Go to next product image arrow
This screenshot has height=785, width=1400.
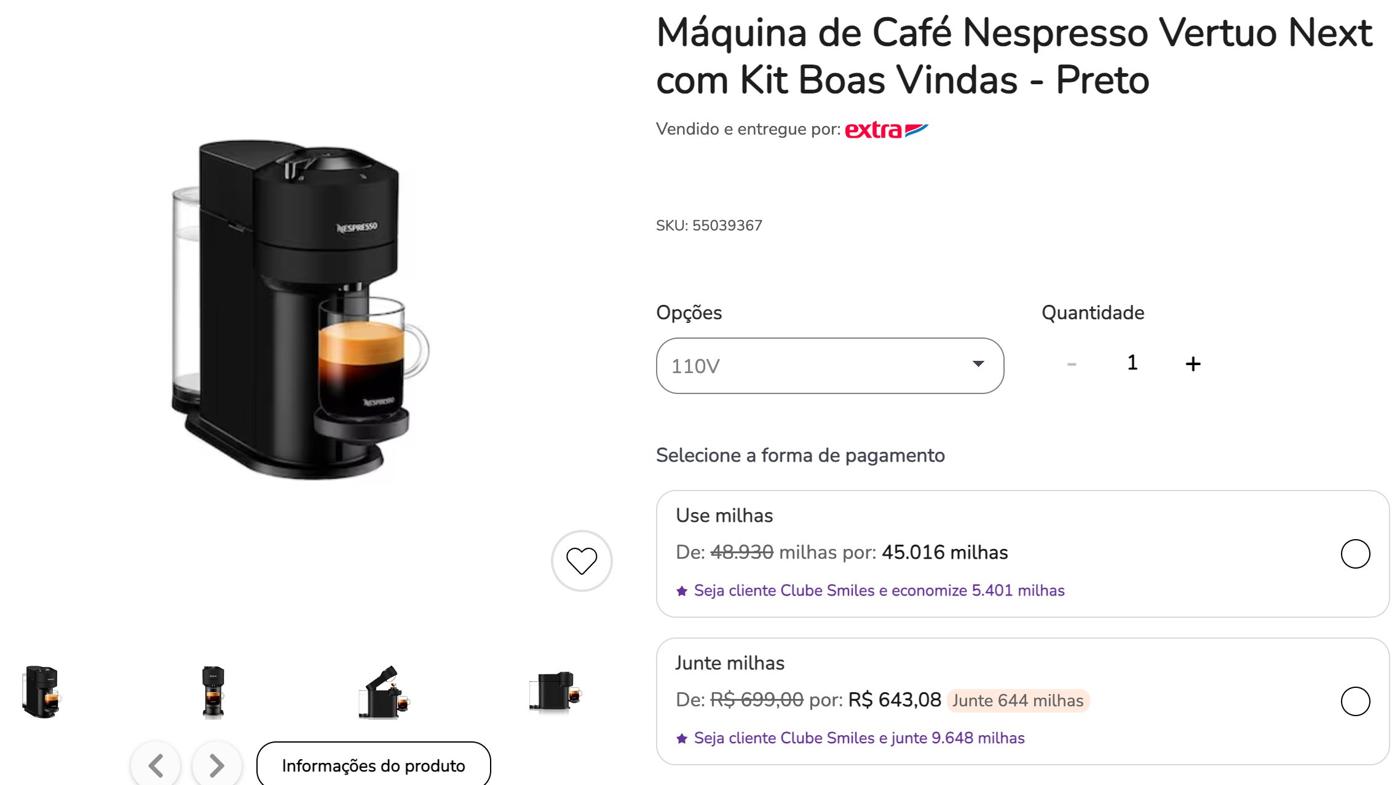216,765
